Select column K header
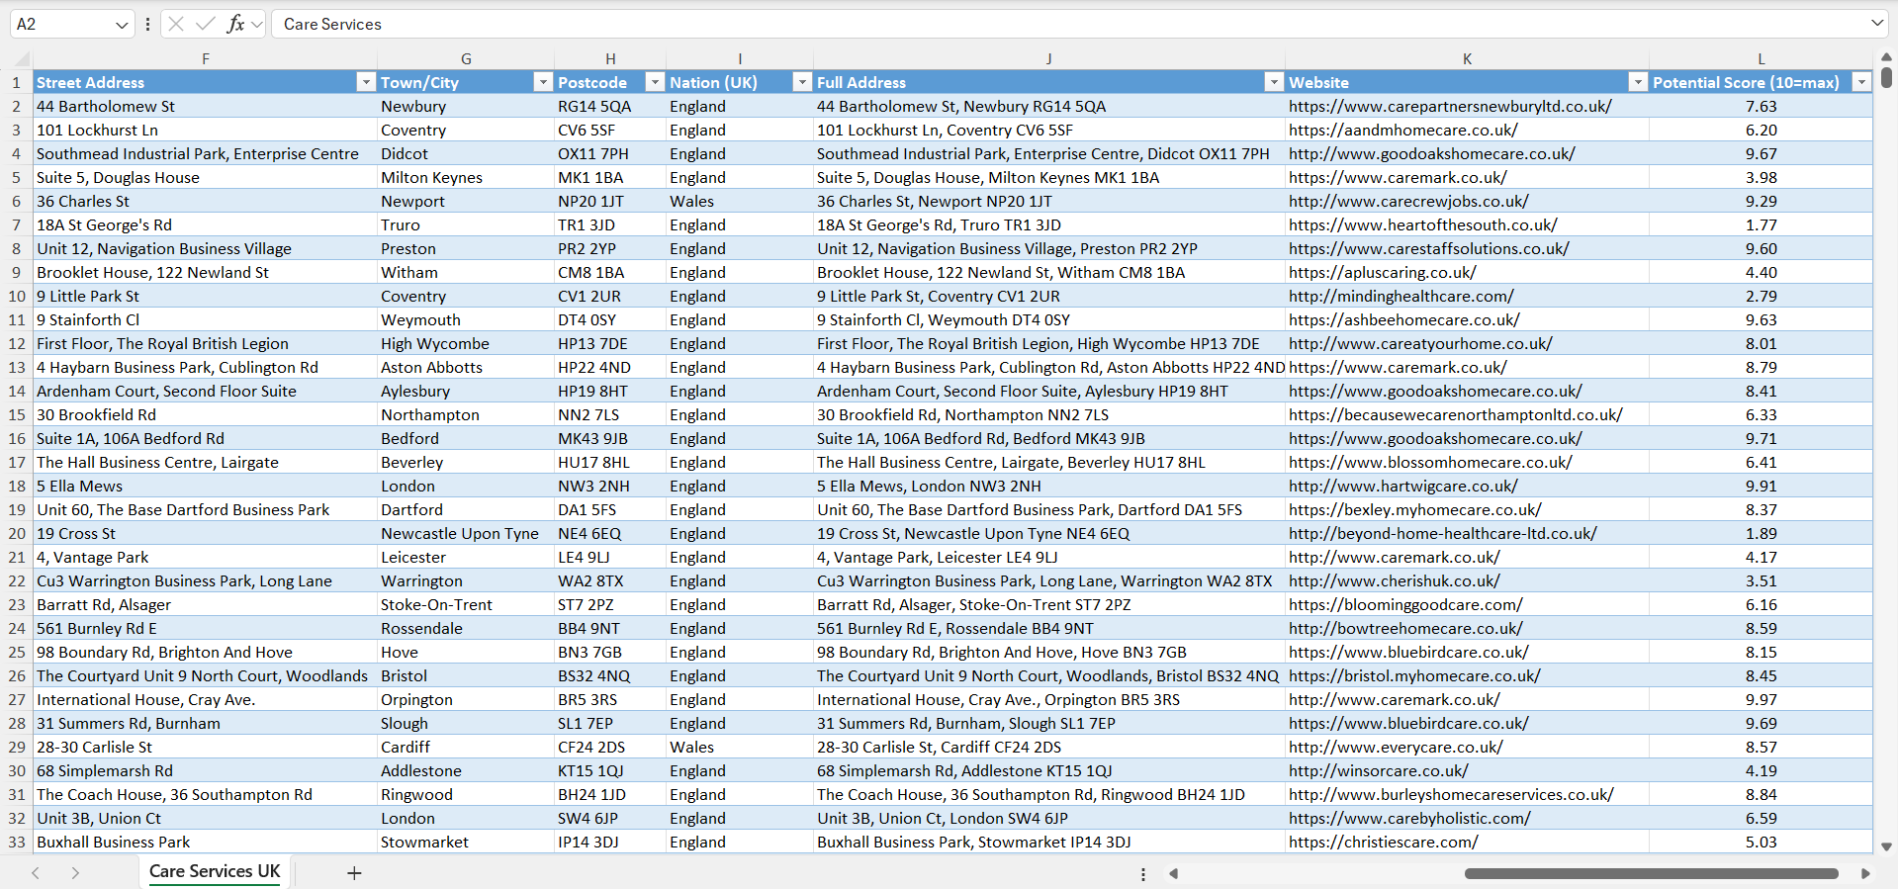This screenshot has width=1898, height=889. point(1467,59)
